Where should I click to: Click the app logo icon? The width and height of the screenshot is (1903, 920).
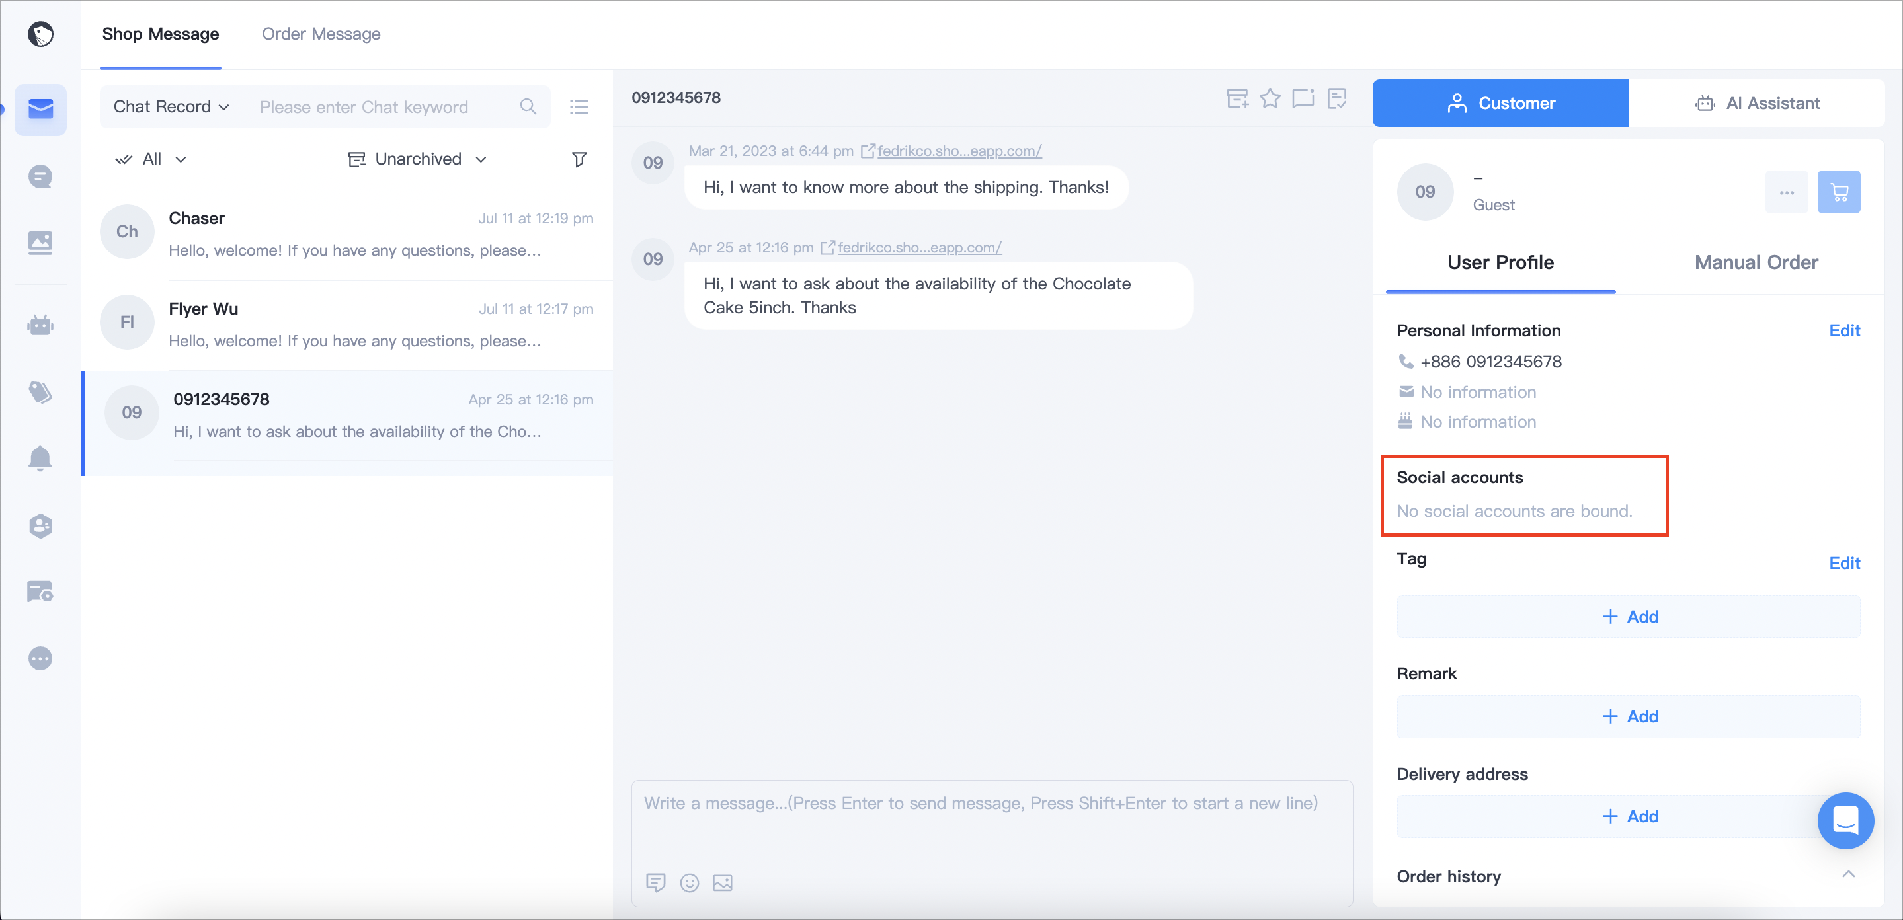pos(40,34)
